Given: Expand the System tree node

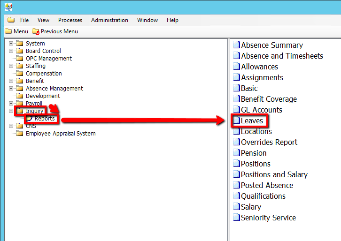Looking at the screenshot, I should [x=11, y=44].
